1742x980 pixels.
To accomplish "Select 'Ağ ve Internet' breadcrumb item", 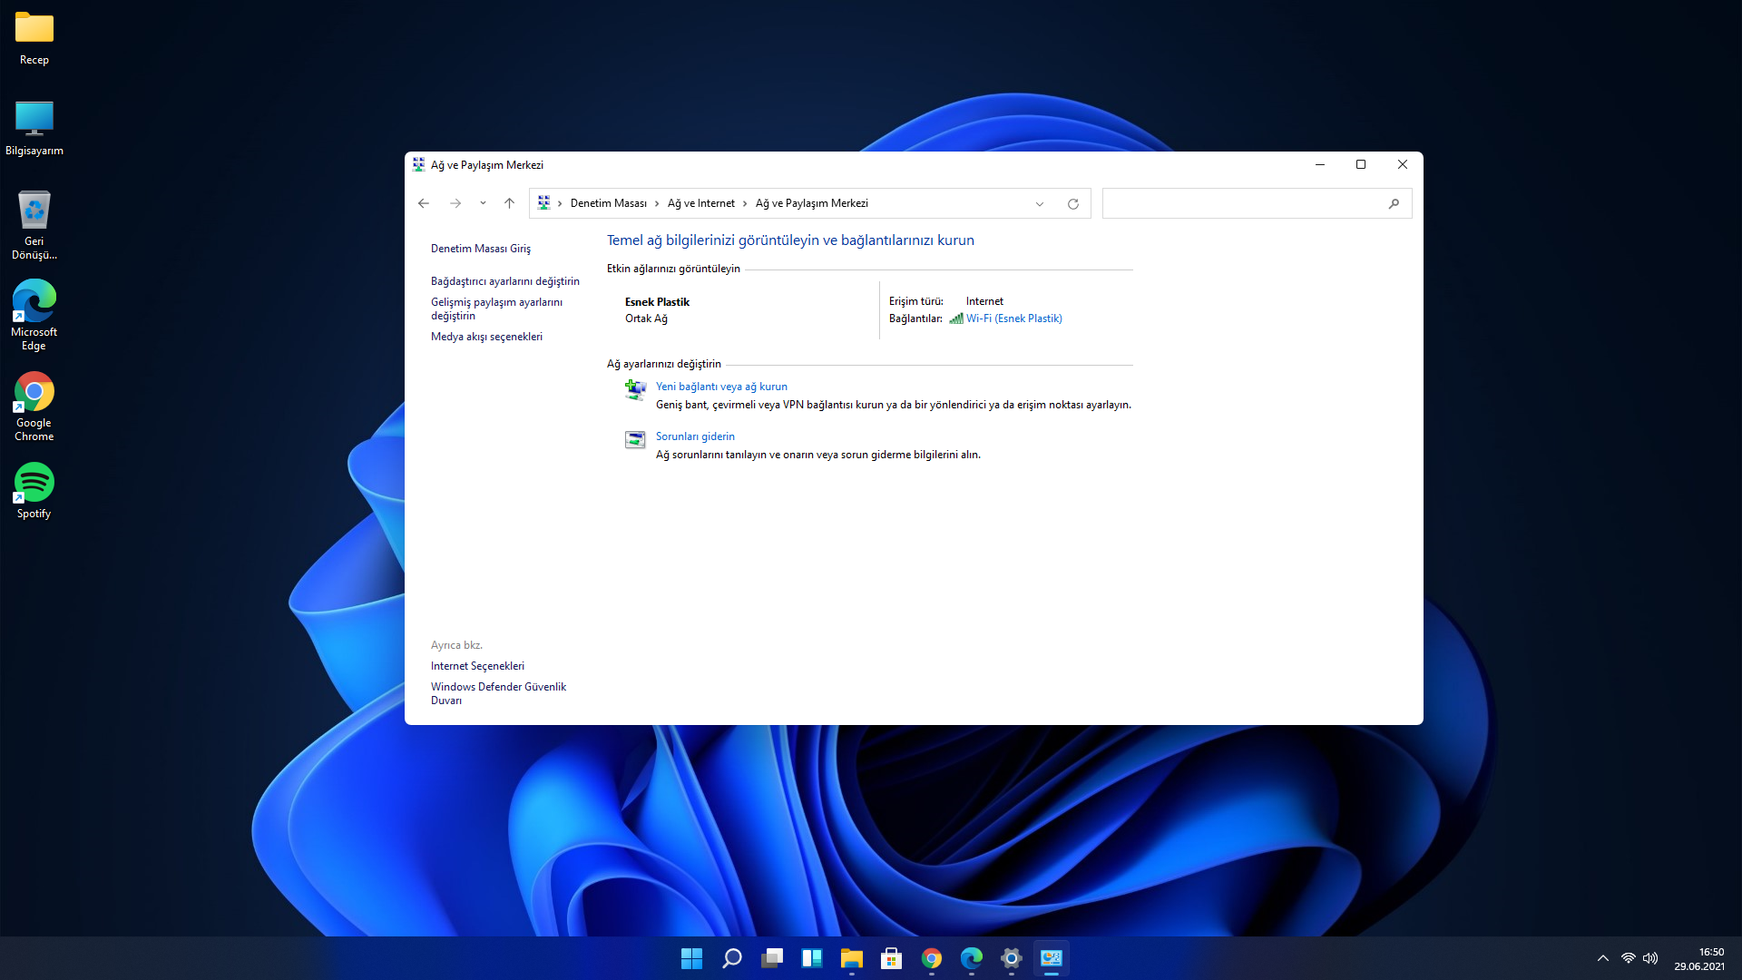I will coord(700,203).
